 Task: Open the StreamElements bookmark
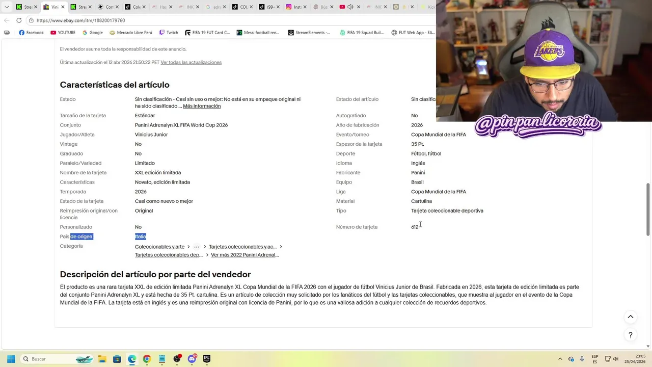(x=309, y=33)
